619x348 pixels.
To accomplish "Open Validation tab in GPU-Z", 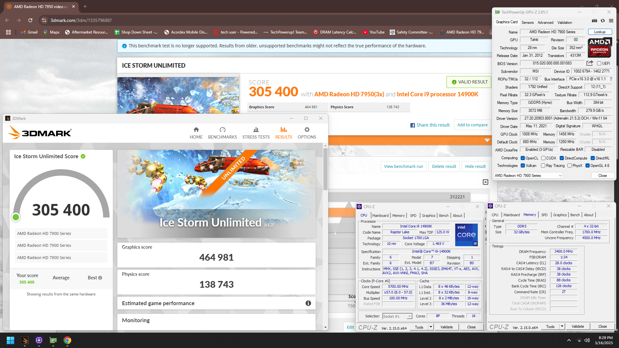I will pos(565,23).
